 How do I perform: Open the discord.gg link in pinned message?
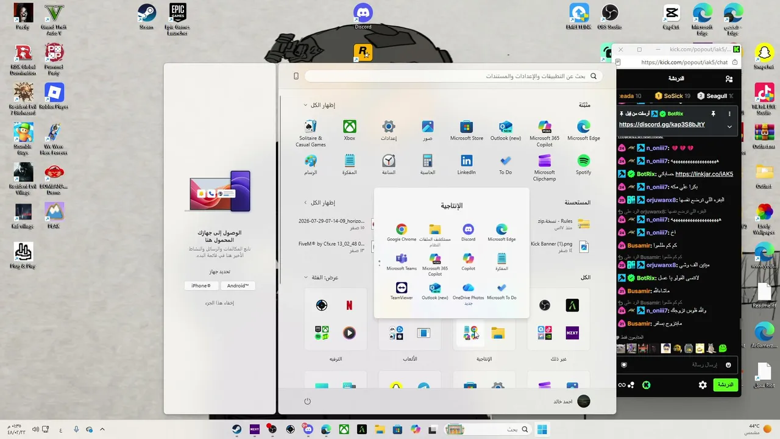click(662, 124)
